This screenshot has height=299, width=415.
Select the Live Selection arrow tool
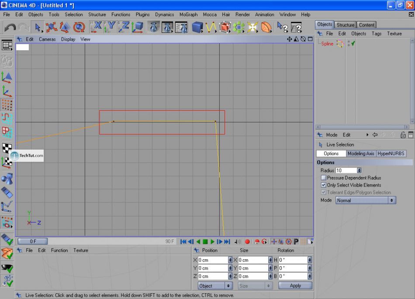[38, 27]
